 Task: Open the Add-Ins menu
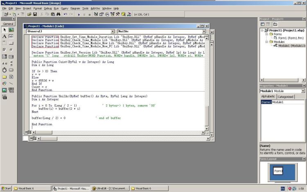(x=95, y=9)
